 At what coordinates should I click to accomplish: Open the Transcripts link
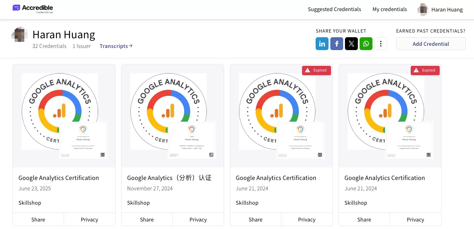point(116,46)
